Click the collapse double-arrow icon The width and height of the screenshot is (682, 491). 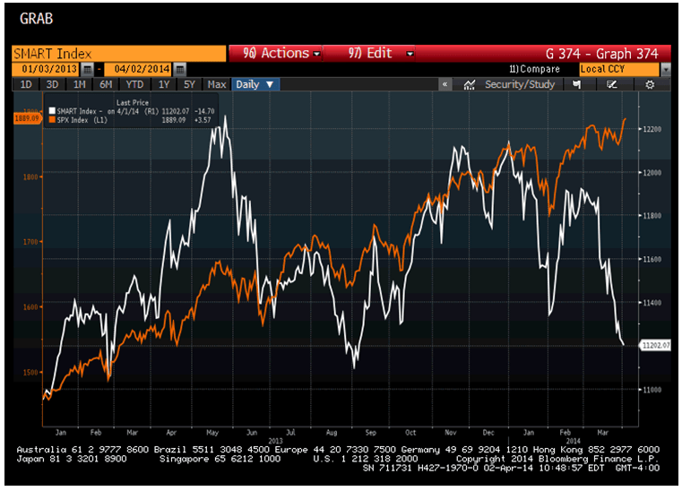445,84
